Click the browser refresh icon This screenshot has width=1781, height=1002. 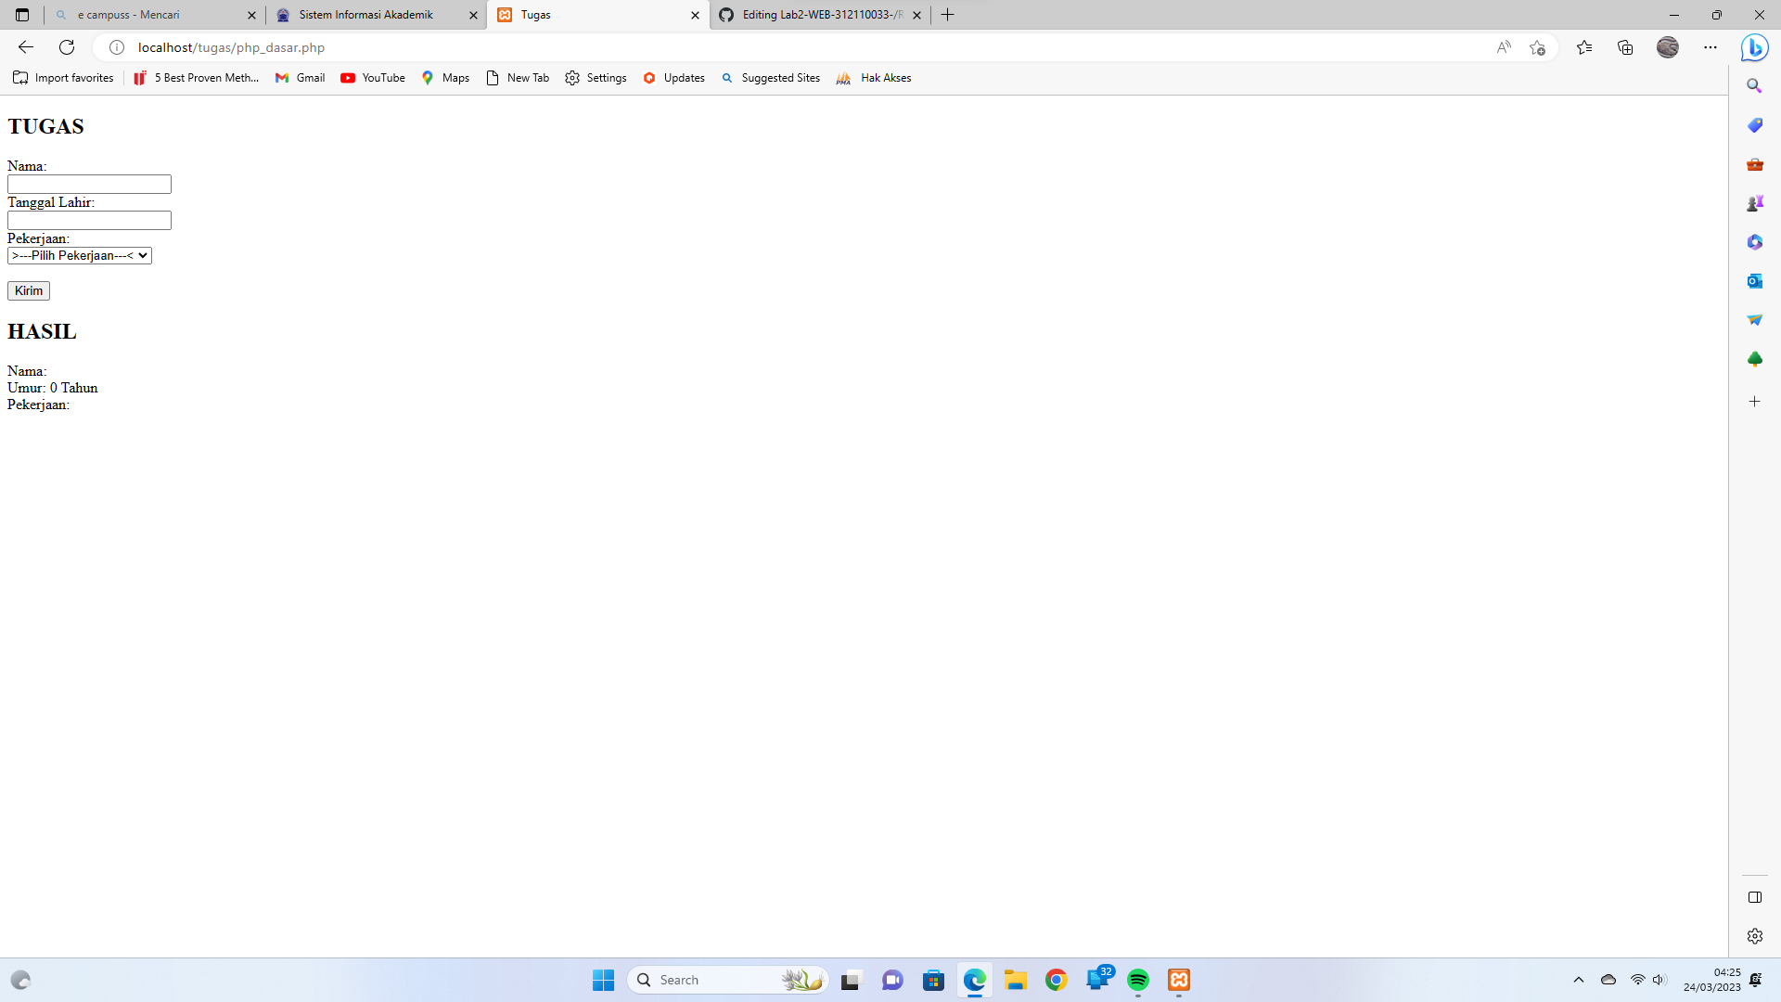coord(67,47)
